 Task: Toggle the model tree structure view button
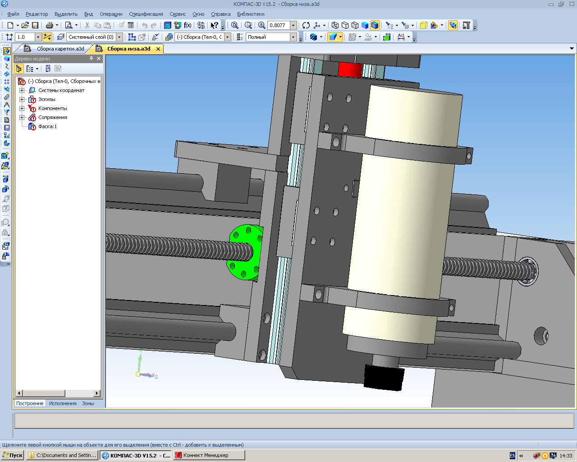[x=19, y=69]
